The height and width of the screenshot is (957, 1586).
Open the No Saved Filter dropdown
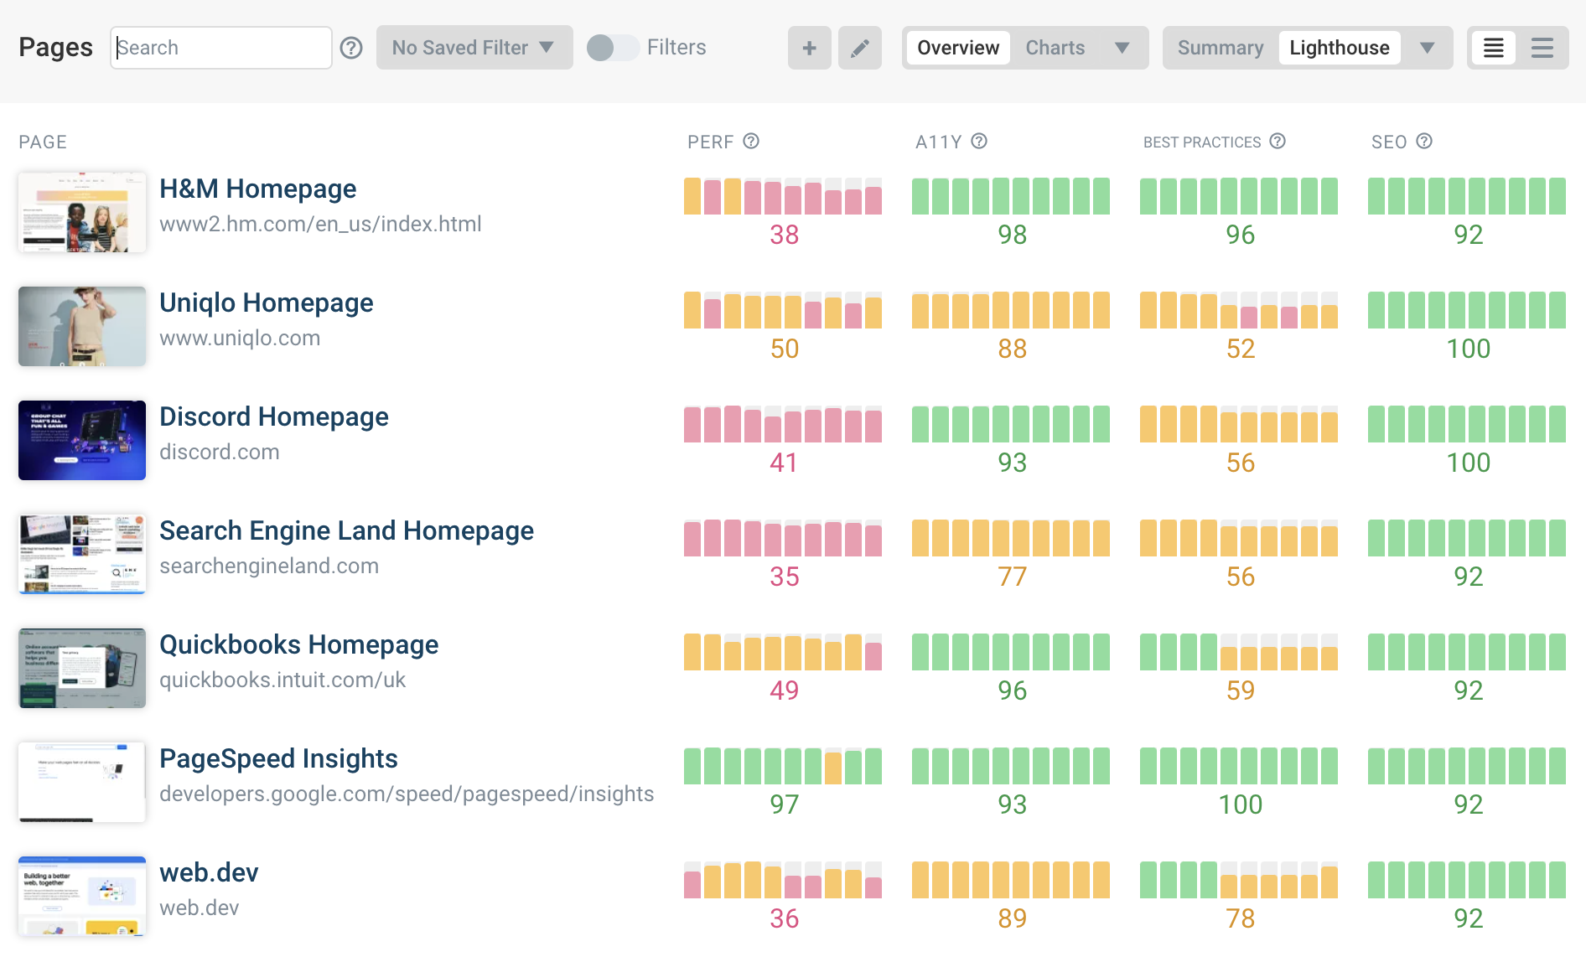pyautogui.click(x=474, y=48)
